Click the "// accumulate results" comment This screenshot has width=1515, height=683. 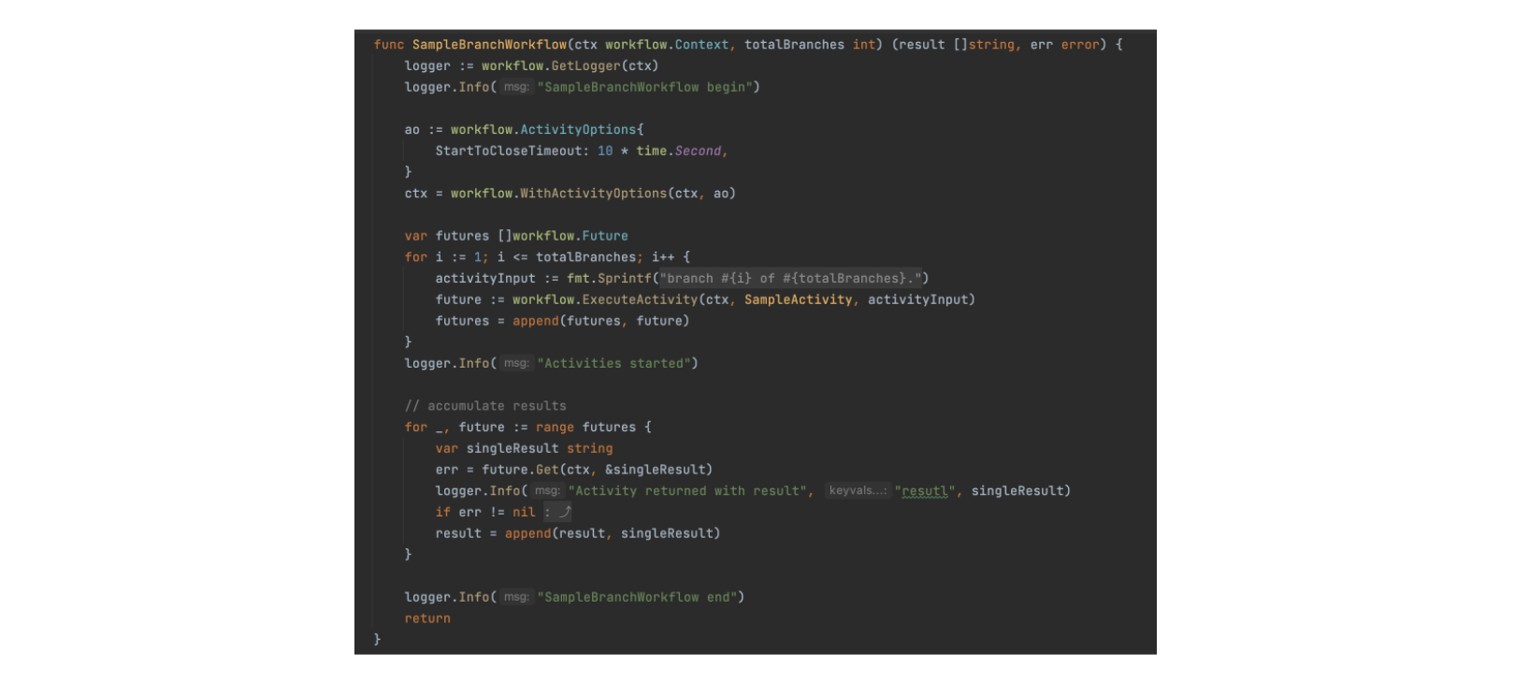[x=485, y=405]
